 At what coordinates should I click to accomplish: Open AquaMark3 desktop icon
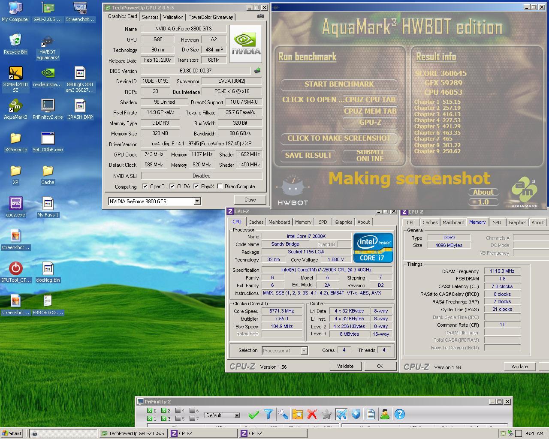(15, 109)
